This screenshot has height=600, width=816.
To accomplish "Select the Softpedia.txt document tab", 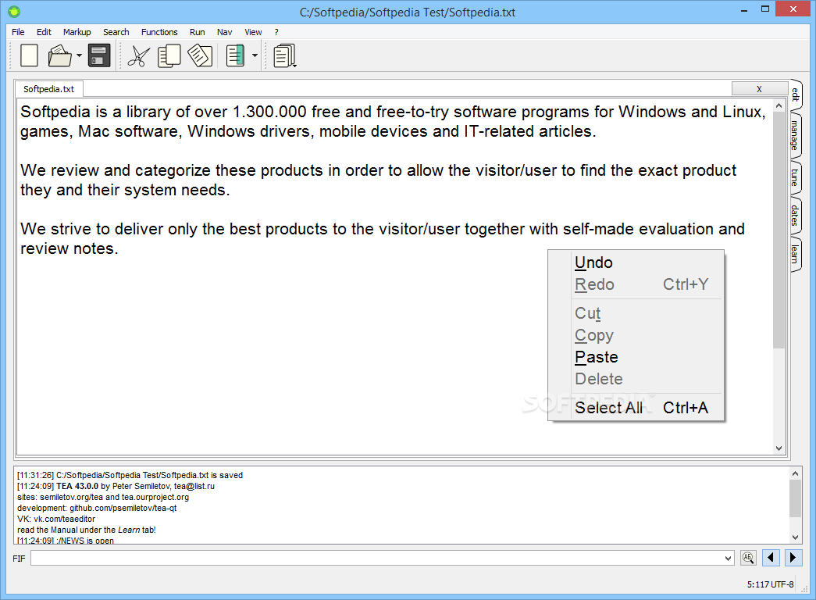I will point(49,89).
